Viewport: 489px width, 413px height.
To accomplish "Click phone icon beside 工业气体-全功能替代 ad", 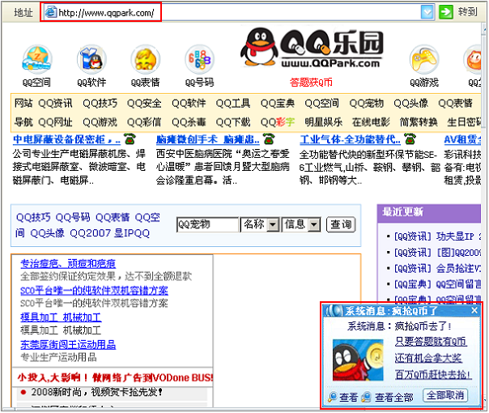I will 410,138.
